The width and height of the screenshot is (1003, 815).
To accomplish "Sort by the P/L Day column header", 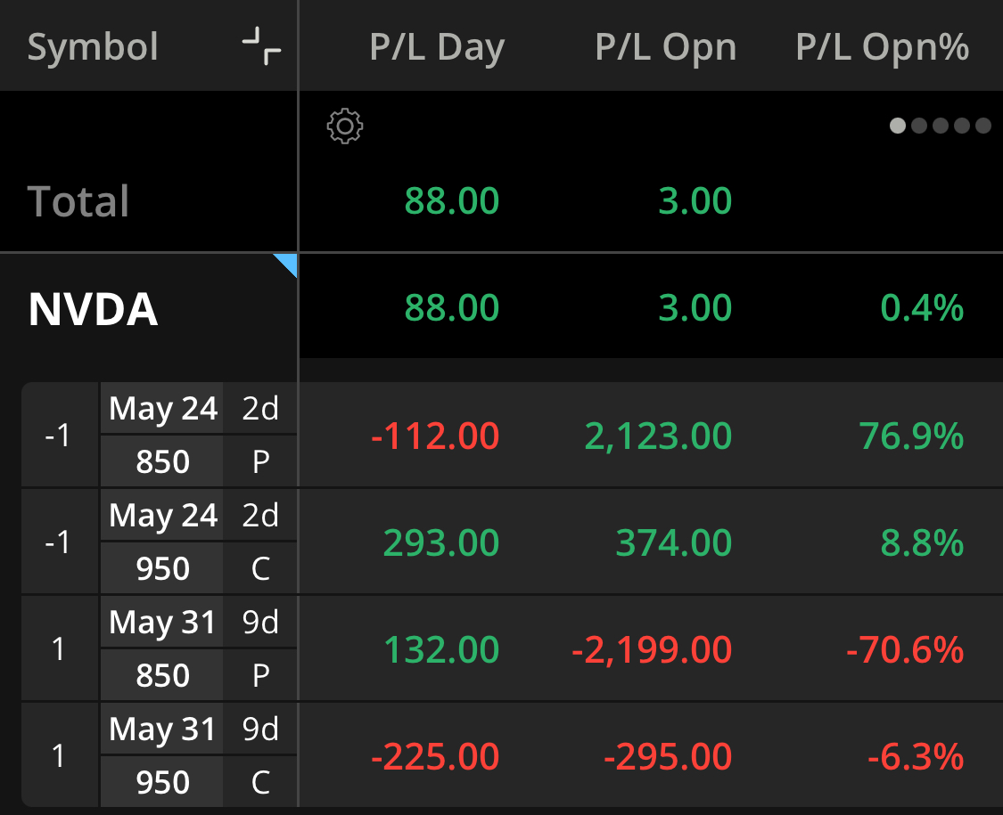I will pos(437,47).
